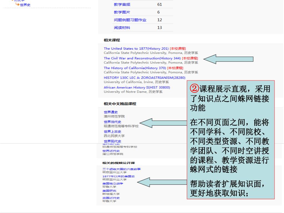Click the orange arrow icon before 世界史
This screenshot has height=213, width=284.
click(x=17, y=4)
